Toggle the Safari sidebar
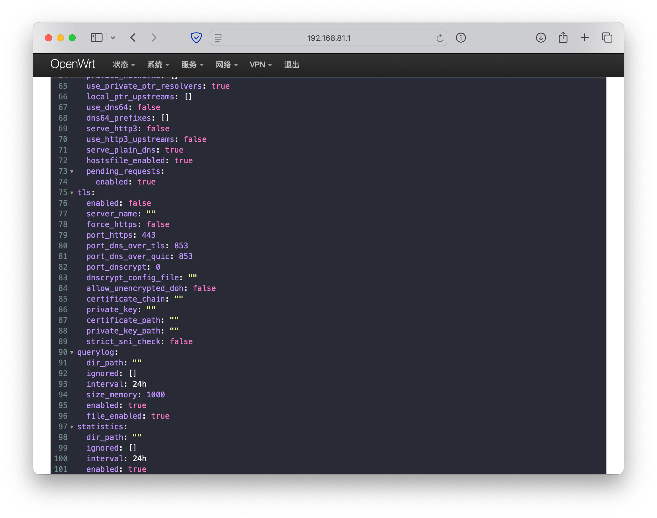The width and height of the screenshot is (657, 518). tap(97, 38)
